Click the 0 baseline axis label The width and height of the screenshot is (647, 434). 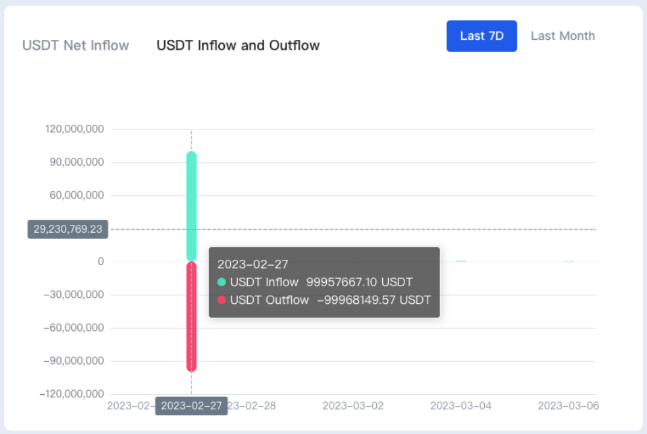(x=101, y=262)
